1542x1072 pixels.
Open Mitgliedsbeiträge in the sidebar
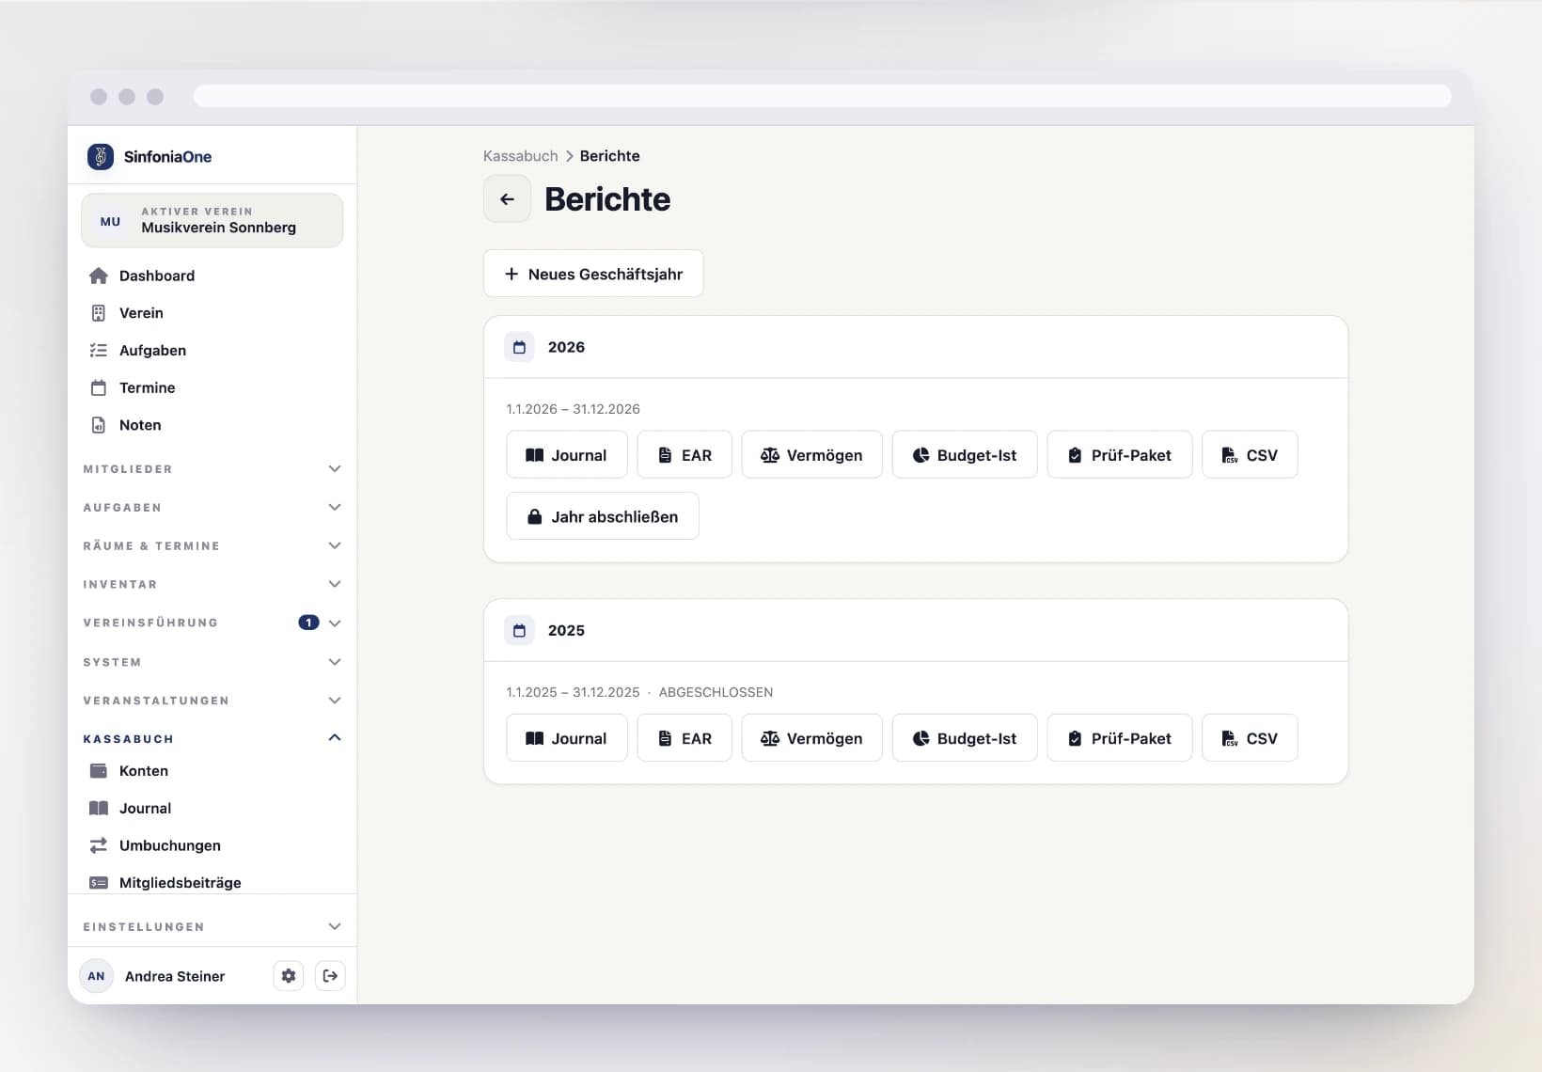click(x=212, y=882)
